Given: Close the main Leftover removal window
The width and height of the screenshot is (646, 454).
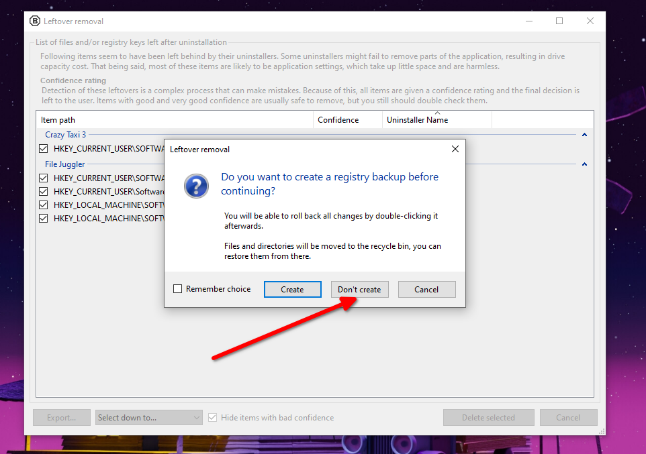Looking at the screenshot, I should click(590, 21).
